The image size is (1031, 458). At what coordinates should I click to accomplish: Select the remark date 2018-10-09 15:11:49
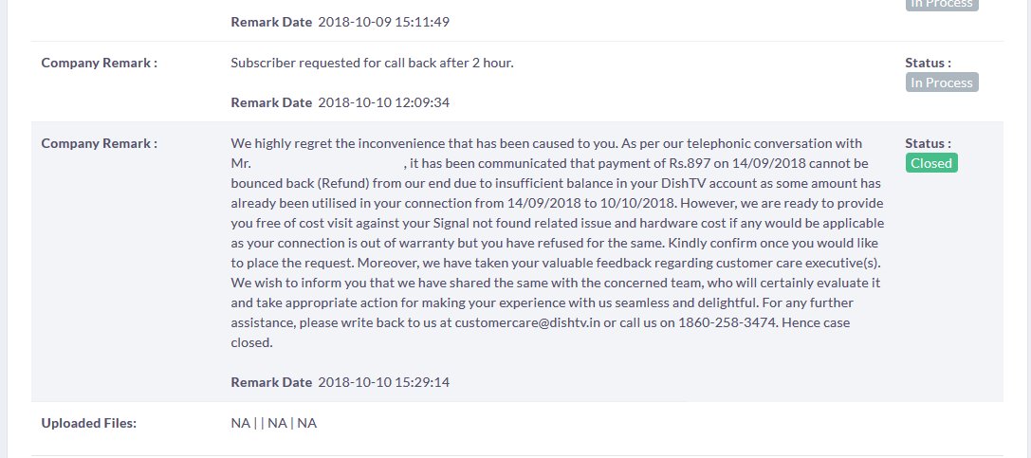[384, 22]
